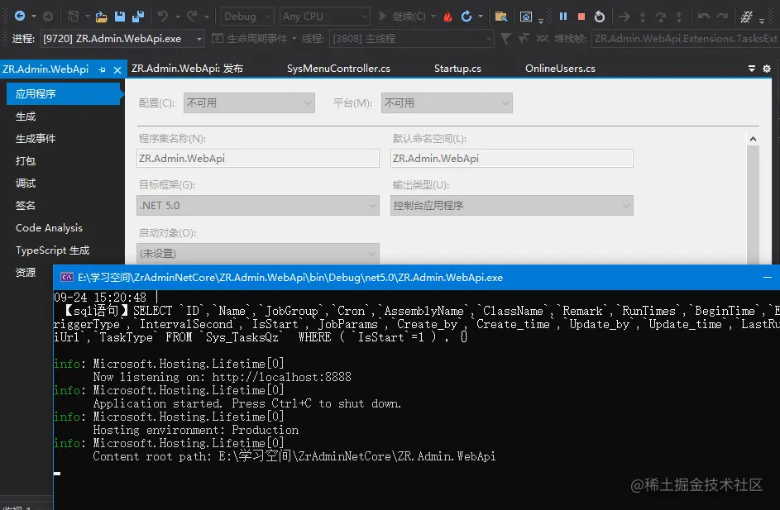Click the Redo curved arrow icon
780x510 pixels.
(192, 17)
